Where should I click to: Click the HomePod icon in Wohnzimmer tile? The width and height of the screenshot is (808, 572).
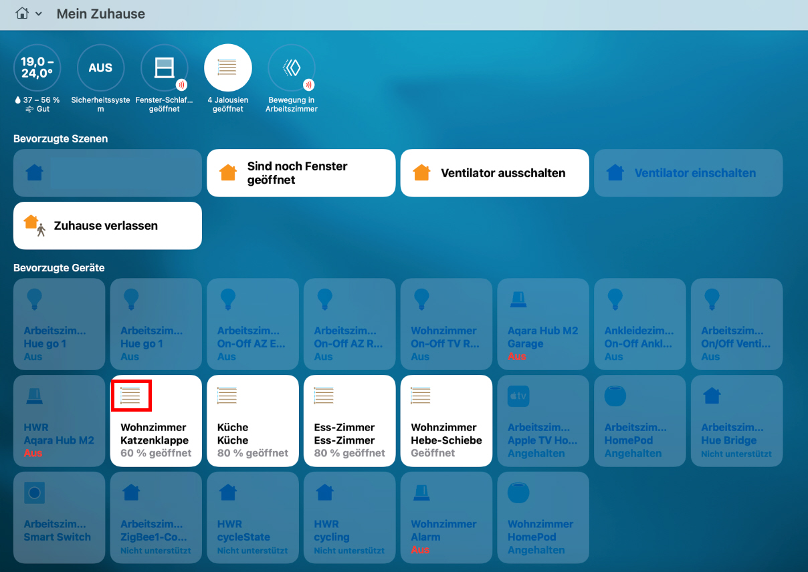518,492
